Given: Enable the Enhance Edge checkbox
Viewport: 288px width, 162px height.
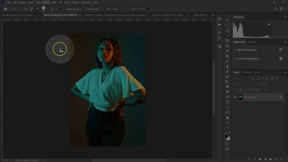Looking at the screenshot, I should [x=85, y=9].
